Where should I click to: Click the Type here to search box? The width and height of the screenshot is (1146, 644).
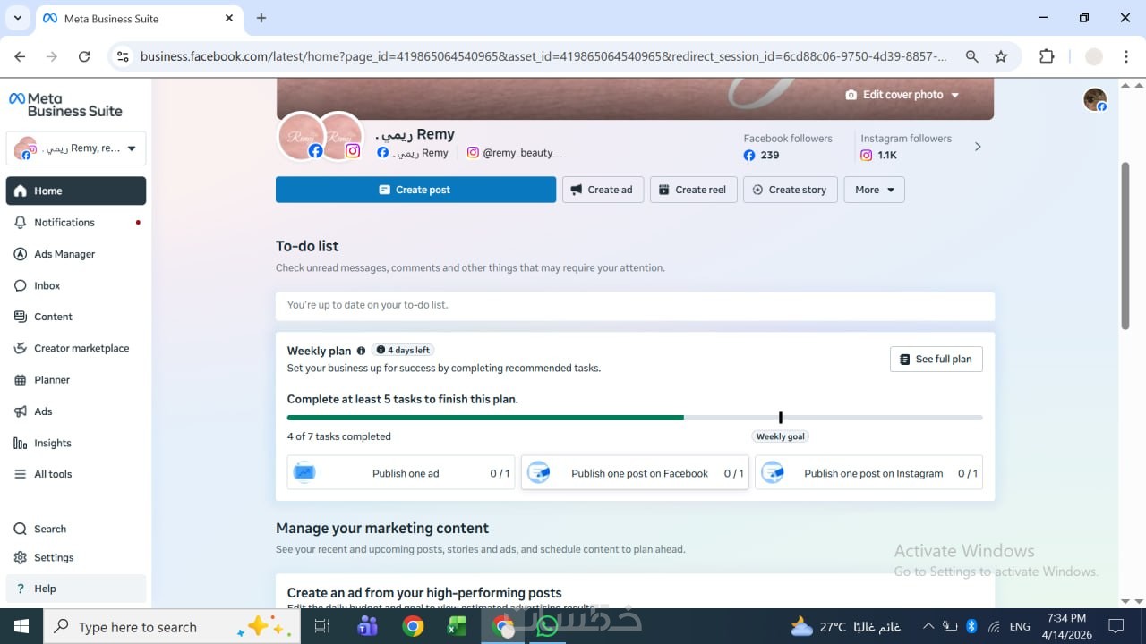pyautogui.click(x=173, y=626)
